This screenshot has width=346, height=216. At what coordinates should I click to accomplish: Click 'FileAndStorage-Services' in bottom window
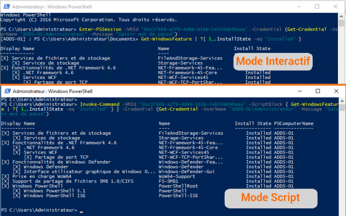tap(191, 133)
